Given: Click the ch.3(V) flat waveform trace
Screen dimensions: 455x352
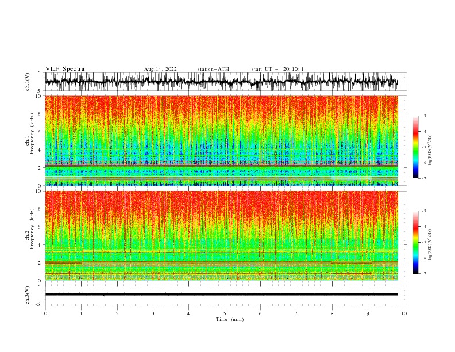Looking at the screenshot, I should click(x=221, y=294).
